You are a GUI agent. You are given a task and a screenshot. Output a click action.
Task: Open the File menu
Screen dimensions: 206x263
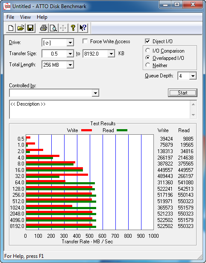pyautogui.click(x=10, y=17)
